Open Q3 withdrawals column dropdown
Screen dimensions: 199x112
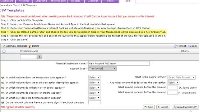click(x=94, y=88)
